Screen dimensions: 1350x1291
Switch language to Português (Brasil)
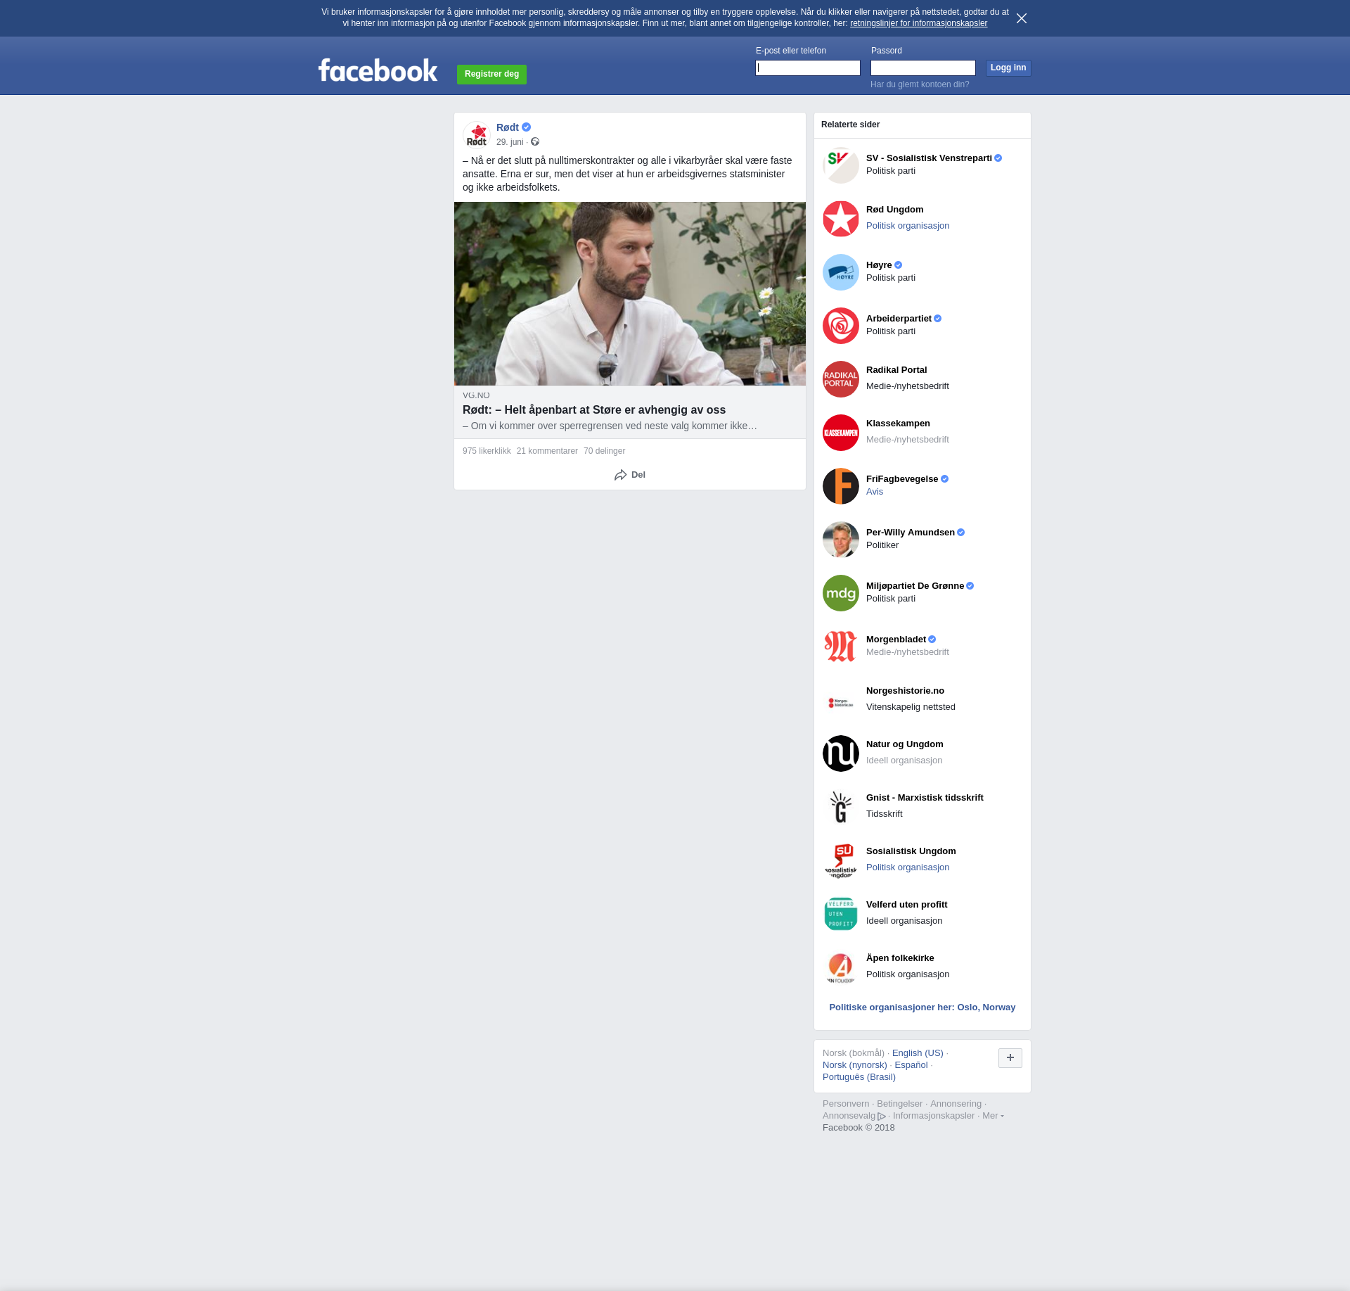(x=859, y=1077)
